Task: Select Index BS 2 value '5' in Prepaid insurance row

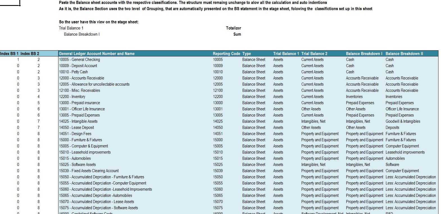Action: (x=38, y=103)
